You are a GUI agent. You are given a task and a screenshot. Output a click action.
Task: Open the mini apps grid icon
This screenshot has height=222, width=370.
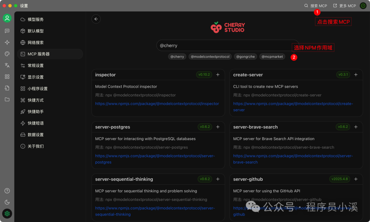pos(7,77)
